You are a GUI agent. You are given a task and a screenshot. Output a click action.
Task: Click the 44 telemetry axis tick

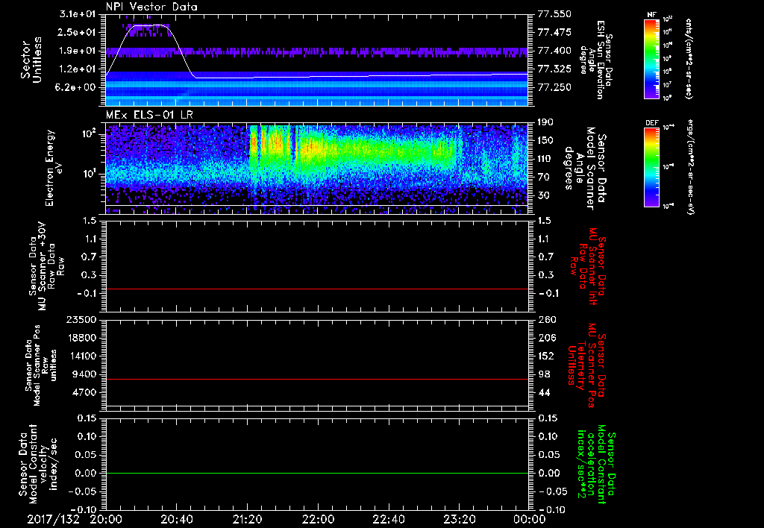(x=543, y=392)
